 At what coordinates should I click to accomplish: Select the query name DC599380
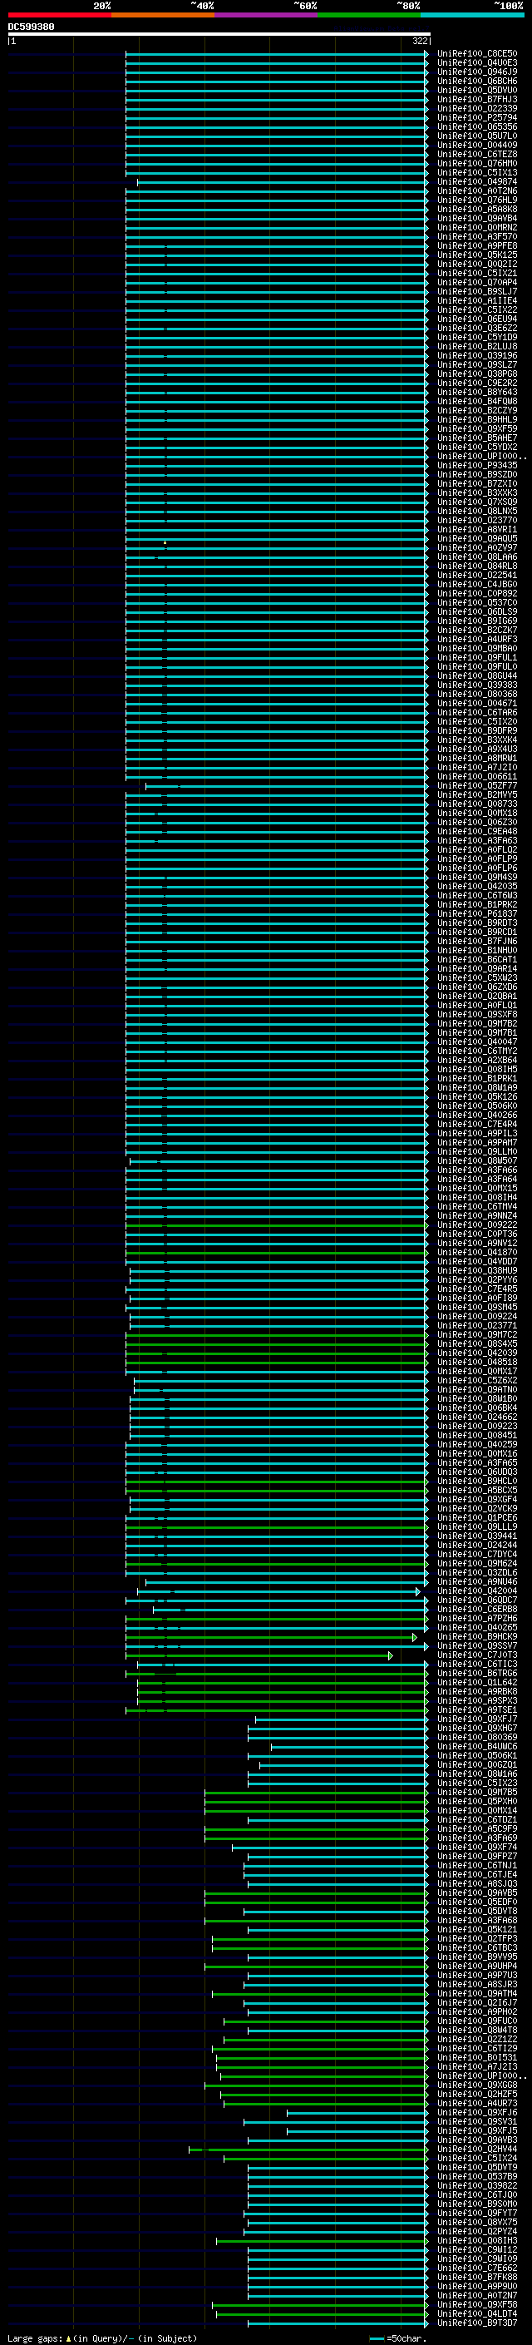pos(31,27)
